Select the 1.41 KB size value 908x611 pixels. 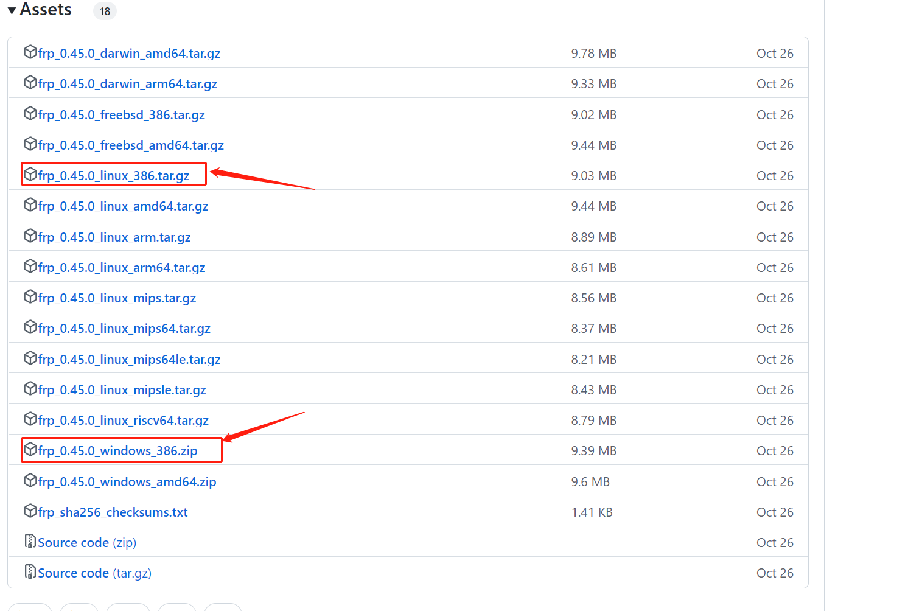click(x=592, y=512)
